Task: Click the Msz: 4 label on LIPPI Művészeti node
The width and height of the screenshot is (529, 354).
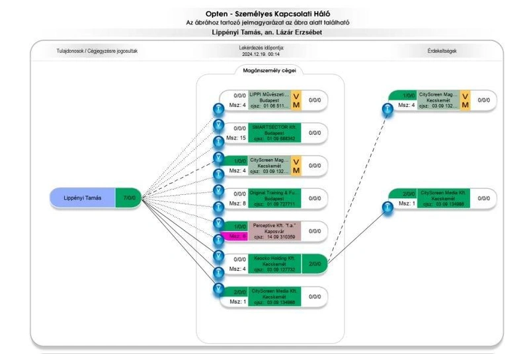Action: coord(237,106)
